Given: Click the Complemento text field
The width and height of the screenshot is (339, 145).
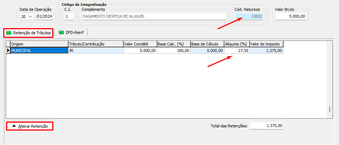Looking at the screenshot, I should pyautogui.click(x=154, y=16).
